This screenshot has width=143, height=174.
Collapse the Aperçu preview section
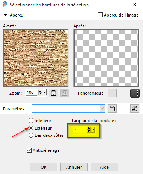point(5,15)
